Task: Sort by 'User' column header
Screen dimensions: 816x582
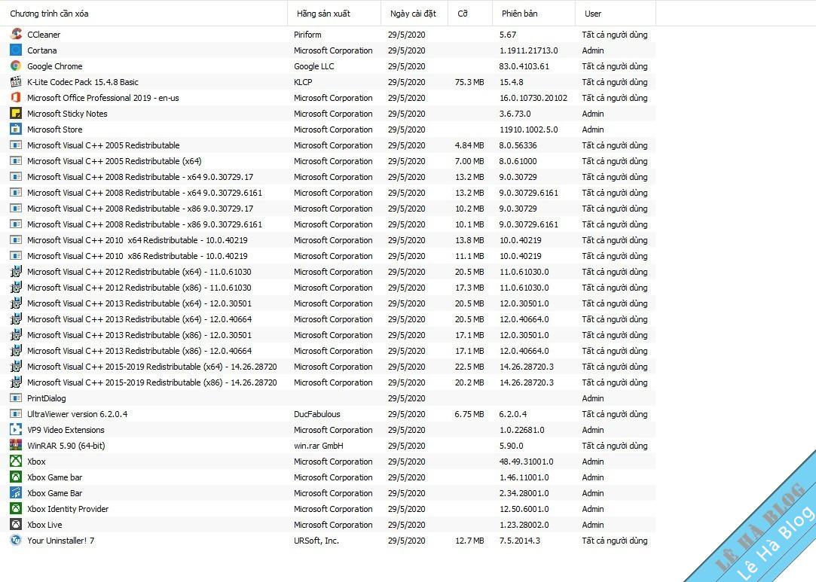Action: click(x=616, y=14)
